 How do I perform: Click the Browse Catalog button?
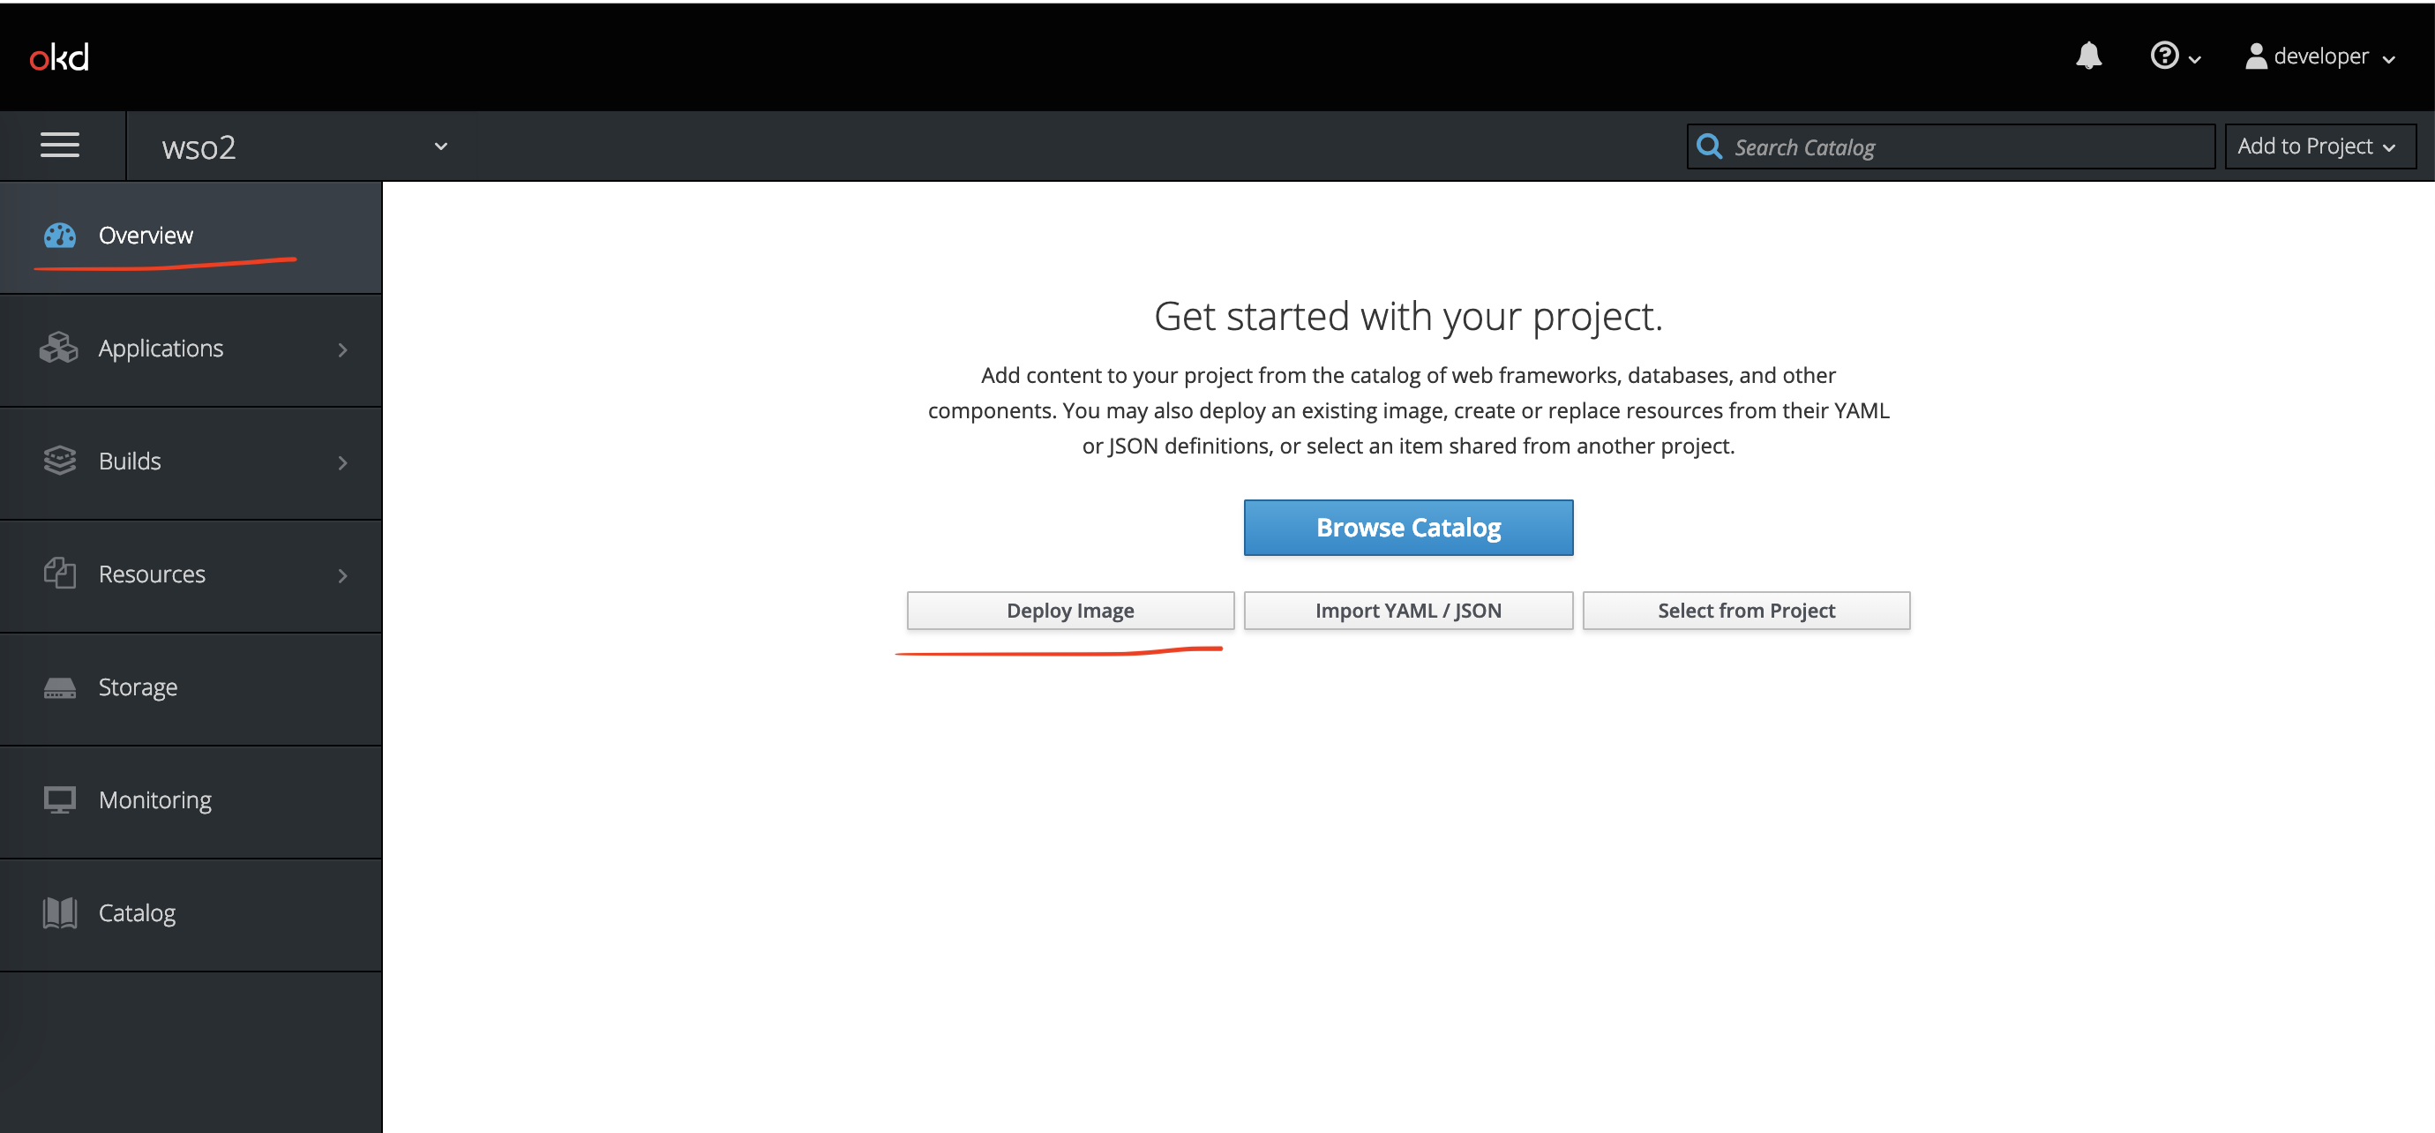1407,527
